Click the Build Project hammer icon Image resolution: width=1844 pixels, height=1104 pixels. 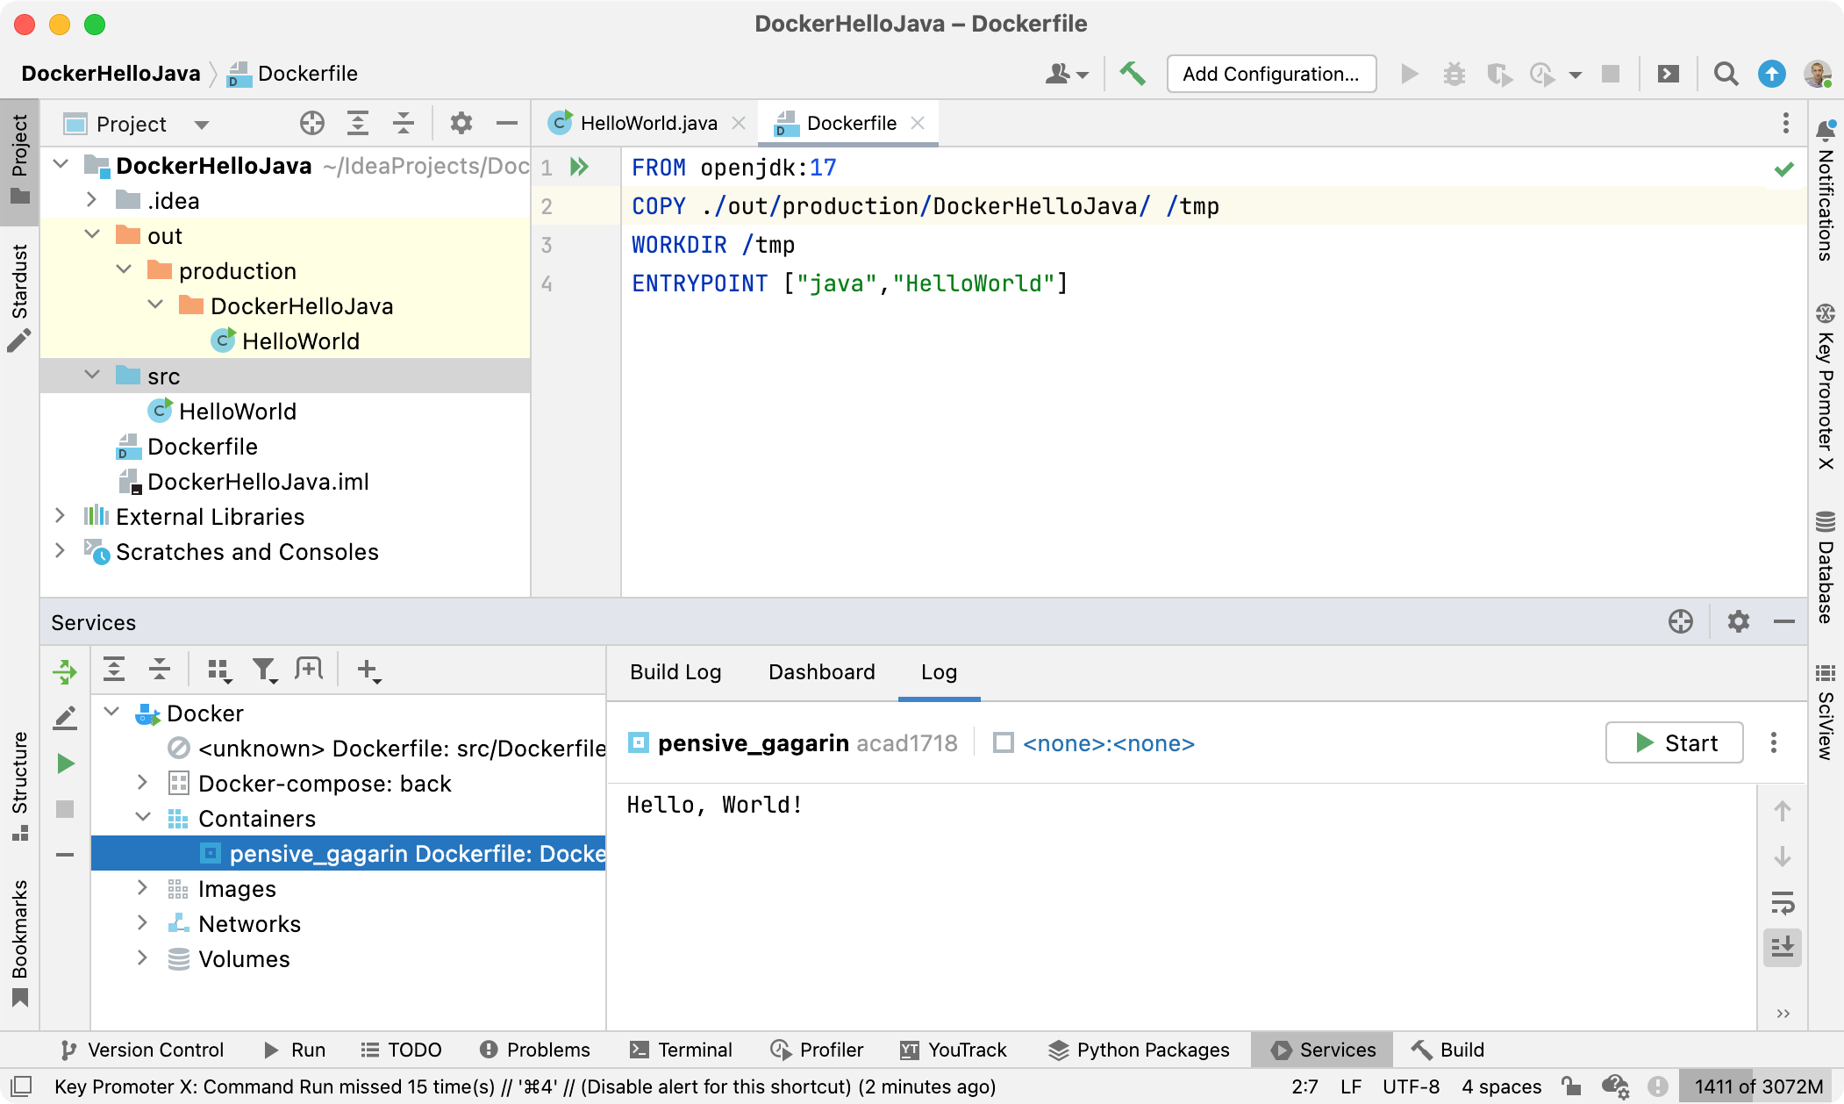pyautogui.click(x=1133, y=74)
